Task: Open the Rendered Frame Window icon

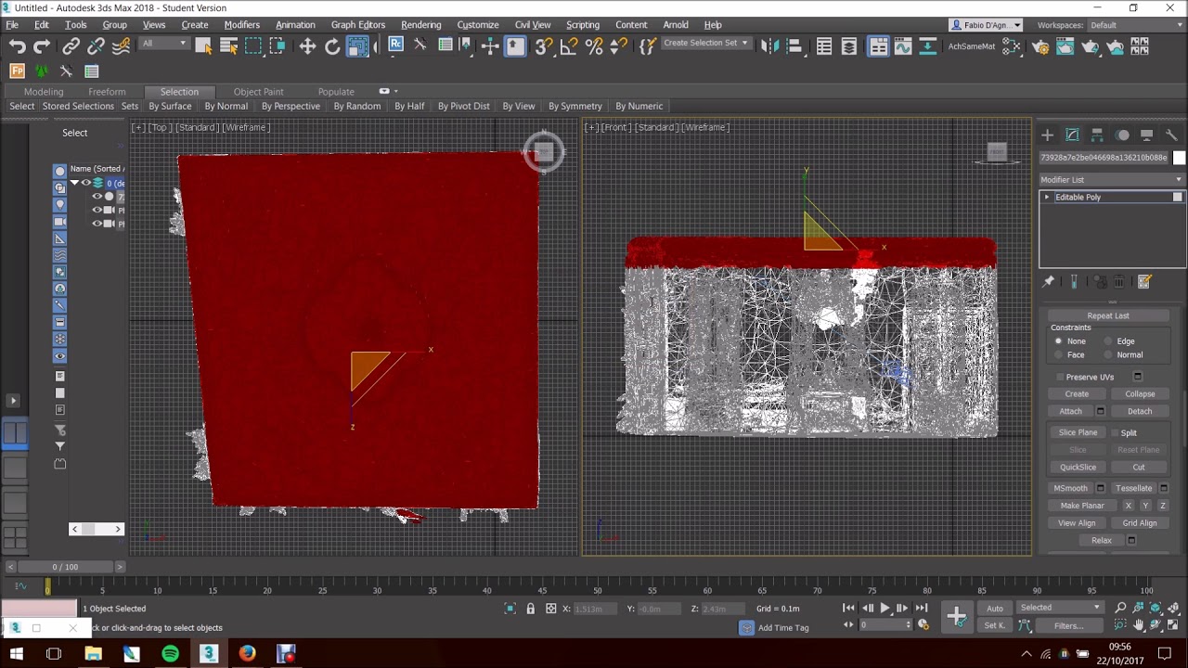Action: (x=1065, y=46)
